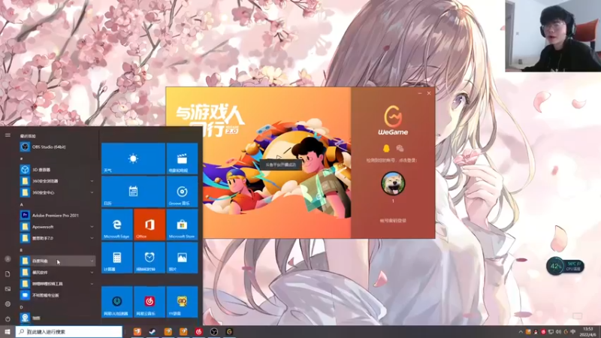Open the Movies & TV clapperboard tile
601x338 pixels.
[182, 158]
